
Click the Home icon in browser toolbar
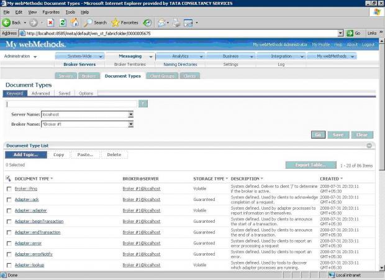(75, 22)
